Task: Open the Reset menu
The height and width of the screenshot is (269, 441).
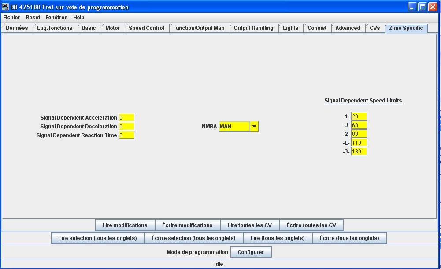Action: pyautogui.click(x=33, y=18)
